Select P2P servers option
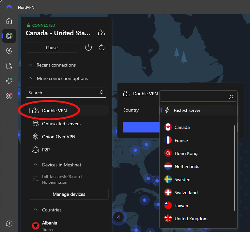Image resolution: width=250 pixels, height=232 pixels. 69,150
